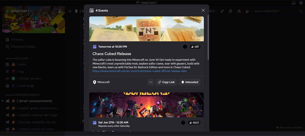
Task: Open the faq channel
Action: (x=34, y=72)
